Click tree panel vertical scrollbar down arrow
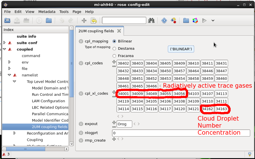 pos(71,144)
